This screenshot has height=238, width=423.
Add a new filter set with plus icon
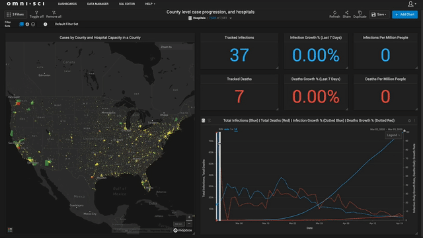27,24
